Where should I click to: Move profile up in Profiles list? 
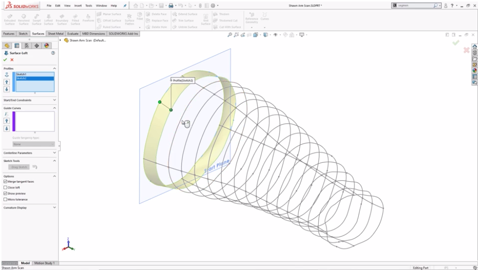click(7, 82)
